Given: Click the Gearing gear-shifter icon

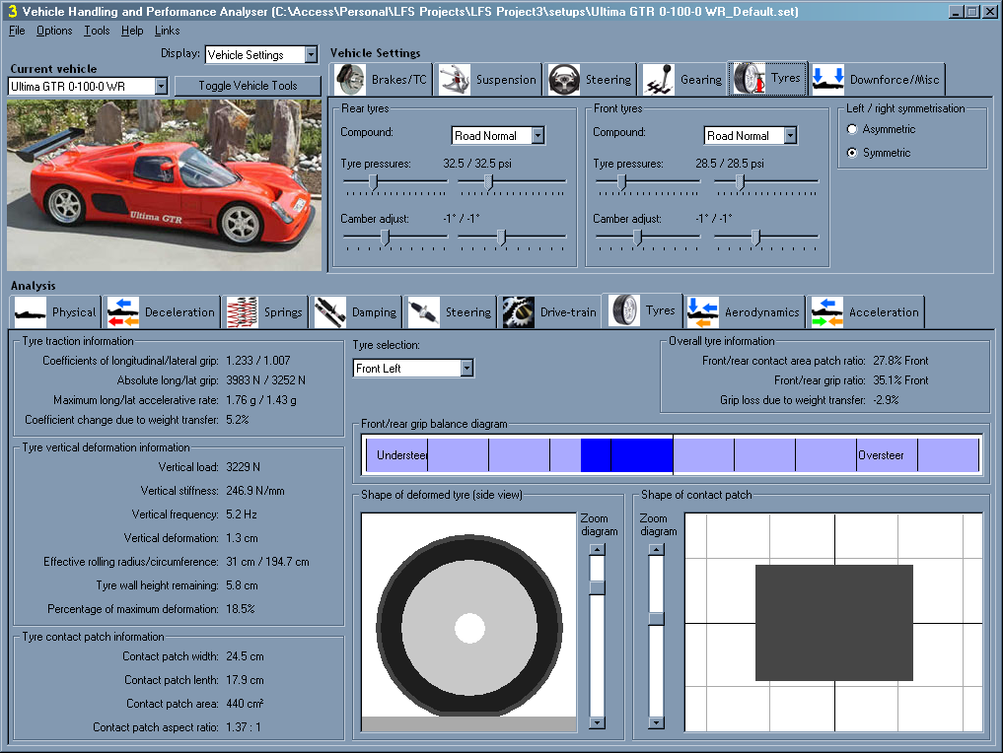Looking at the screenshot, I should [x=659, y=79].
